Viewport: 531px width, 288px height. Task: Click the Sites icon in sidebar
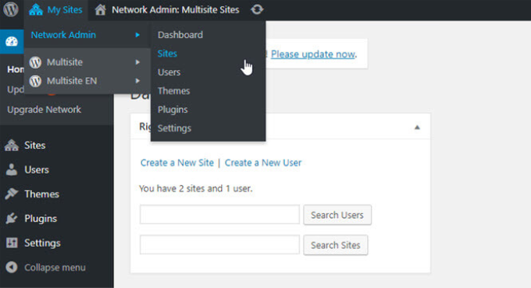pos(12,146)
